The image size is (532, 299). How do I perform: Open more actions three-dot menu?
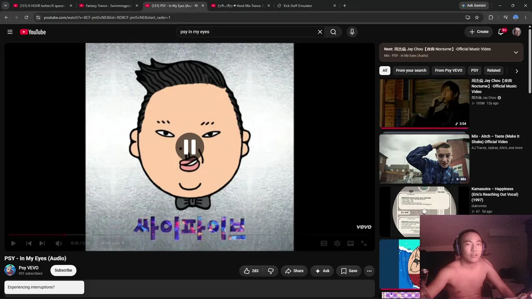point(369,271)
